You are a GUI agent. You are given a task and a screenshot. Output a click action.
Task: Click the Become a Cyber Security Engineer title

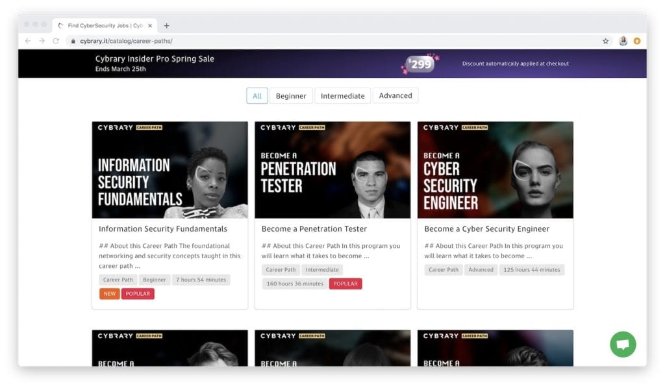click(x=487, y=229)
